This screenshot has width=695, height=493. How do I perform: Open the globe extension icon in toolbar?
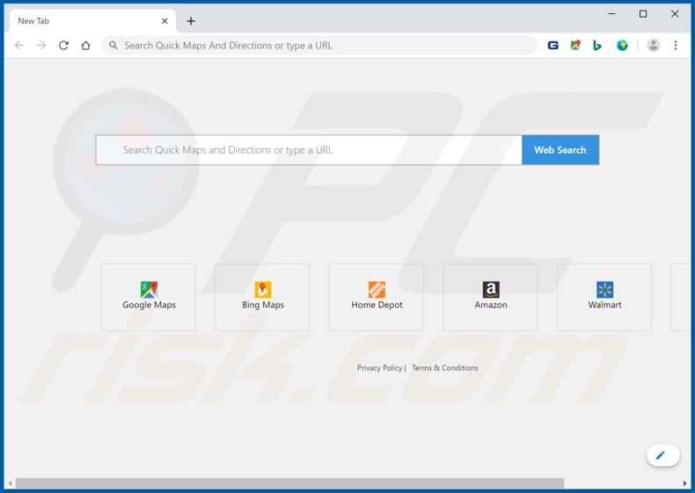point(622,45)
